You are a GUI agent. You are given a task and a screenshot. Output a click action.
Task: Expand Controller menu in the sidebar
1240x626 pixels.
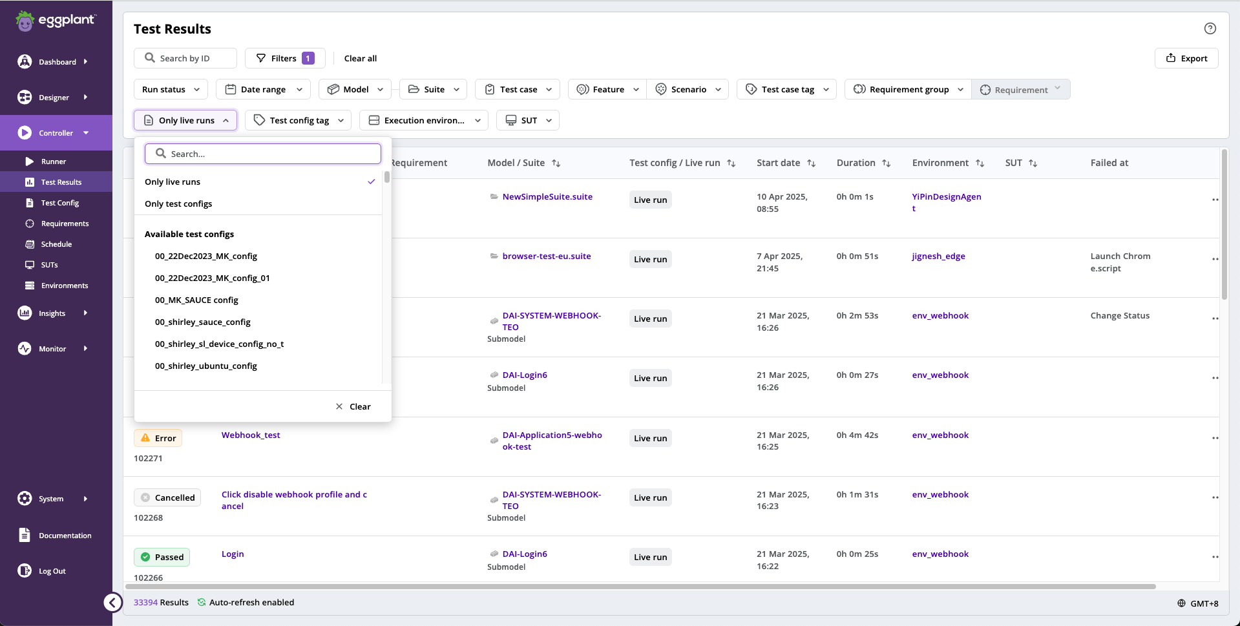pyautogui.click(x=56, y=132)
